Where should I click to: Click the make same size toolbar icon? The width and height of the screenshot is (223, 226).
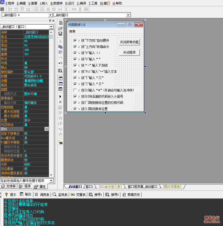(86, 9)
